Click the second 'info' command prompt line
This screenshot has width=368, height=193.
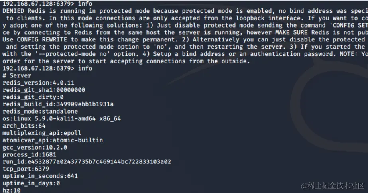pyautogui.click(x=47, y=68)
